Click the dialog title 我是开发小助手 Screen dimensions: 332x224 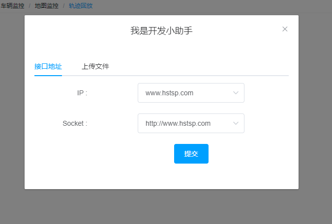(x=161, y=30)
